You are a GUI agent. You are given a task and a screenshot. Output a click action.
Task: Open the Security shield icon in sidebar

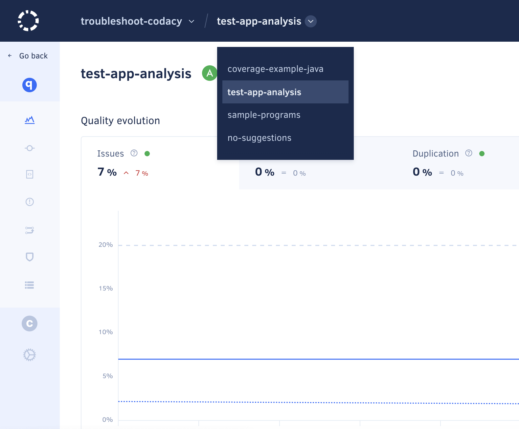click(30, 257)
